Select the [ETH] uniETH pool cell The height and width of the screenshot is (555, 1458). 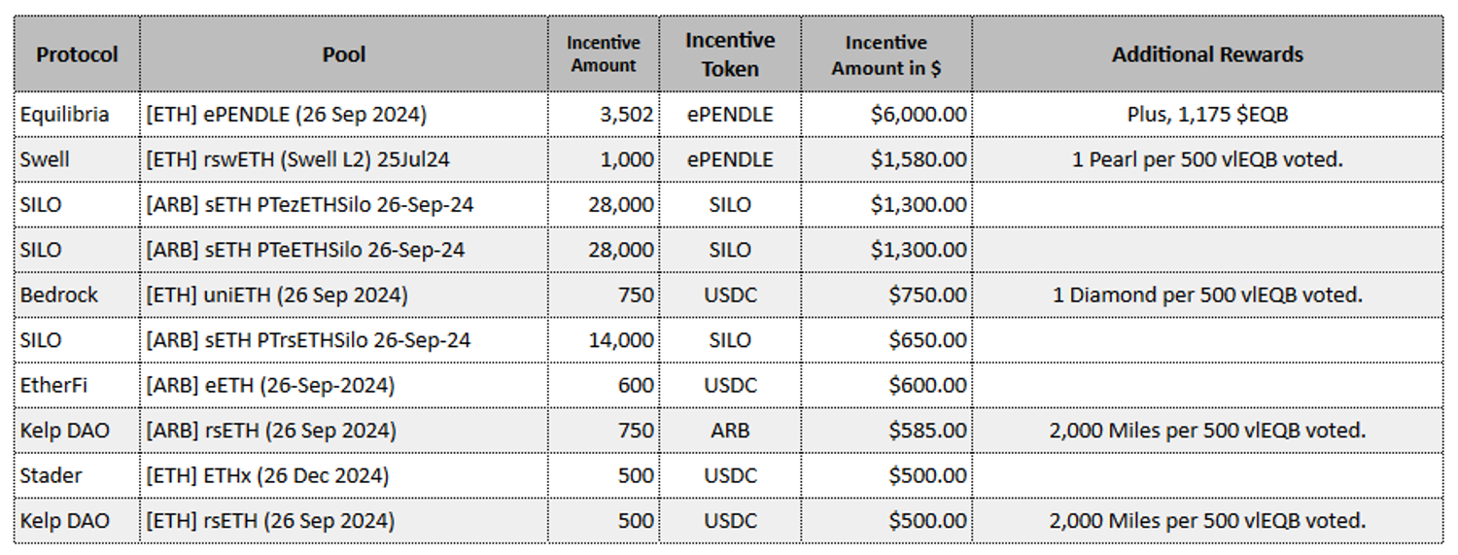pos(276,295)
